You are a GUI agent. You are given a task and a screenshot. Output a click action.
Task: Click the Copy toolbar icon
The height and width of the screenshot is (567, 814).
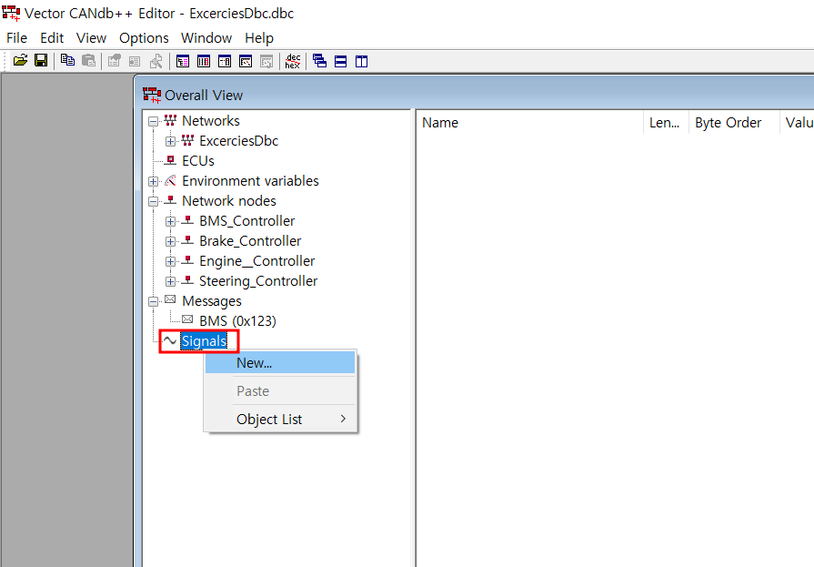[67, 61]
